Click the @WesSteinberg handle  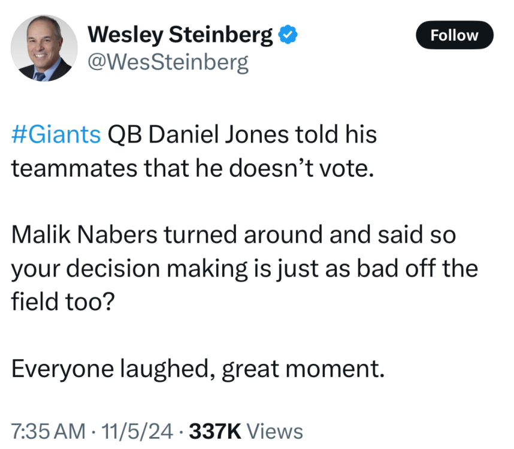[x=168, y=62]
